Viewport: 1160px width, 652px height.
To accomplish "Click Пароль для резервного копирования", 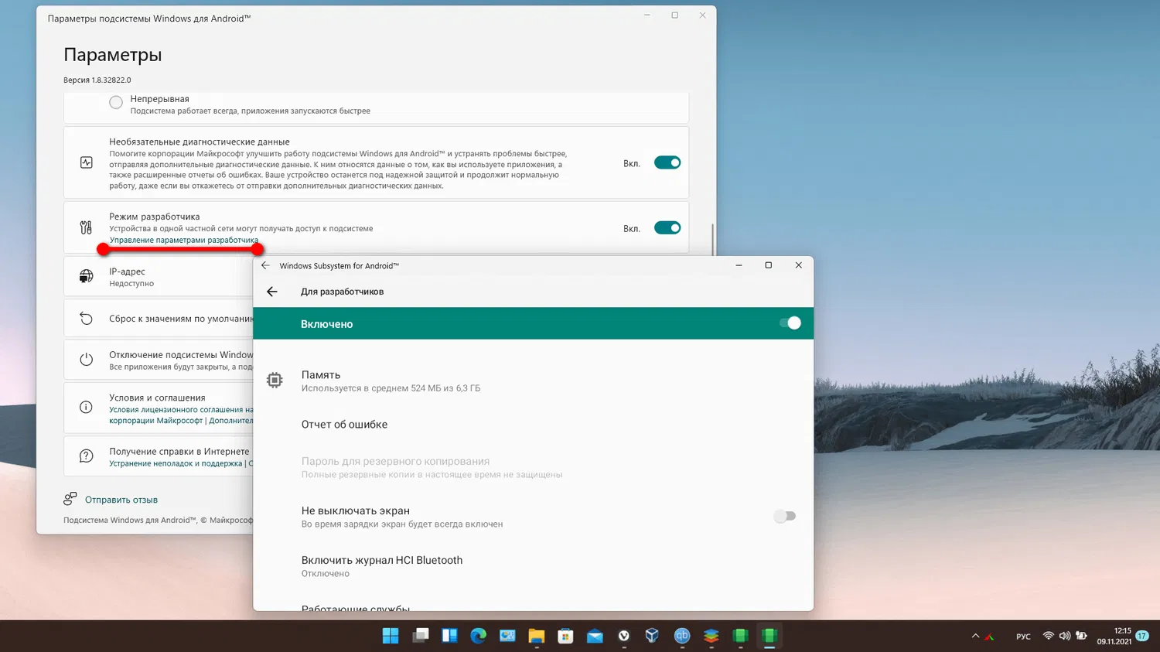I will pos(533,467).
